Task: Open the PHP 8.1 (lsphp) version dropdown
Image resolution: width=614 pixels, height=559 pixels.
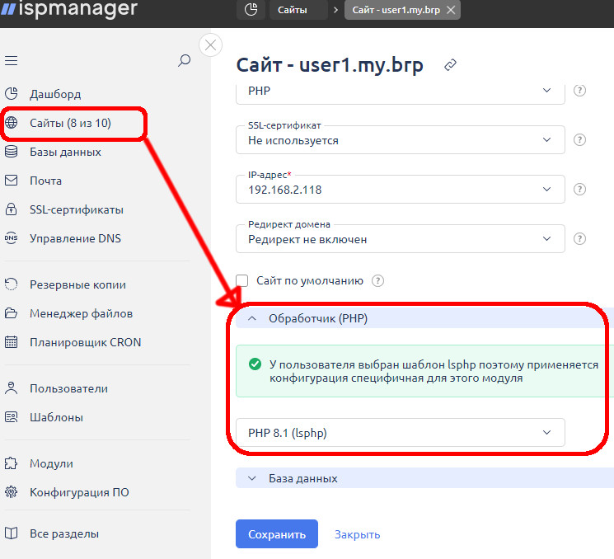Action: point(401,432)
